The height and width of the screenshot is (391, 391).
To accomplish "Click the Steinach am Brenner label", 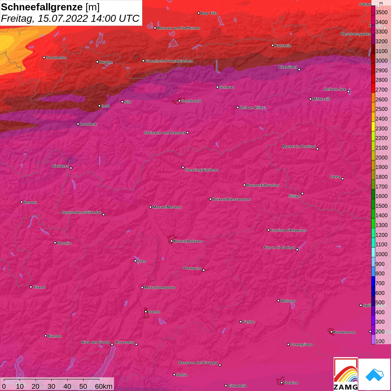I will pyautogui.click(x=165, y=133).
